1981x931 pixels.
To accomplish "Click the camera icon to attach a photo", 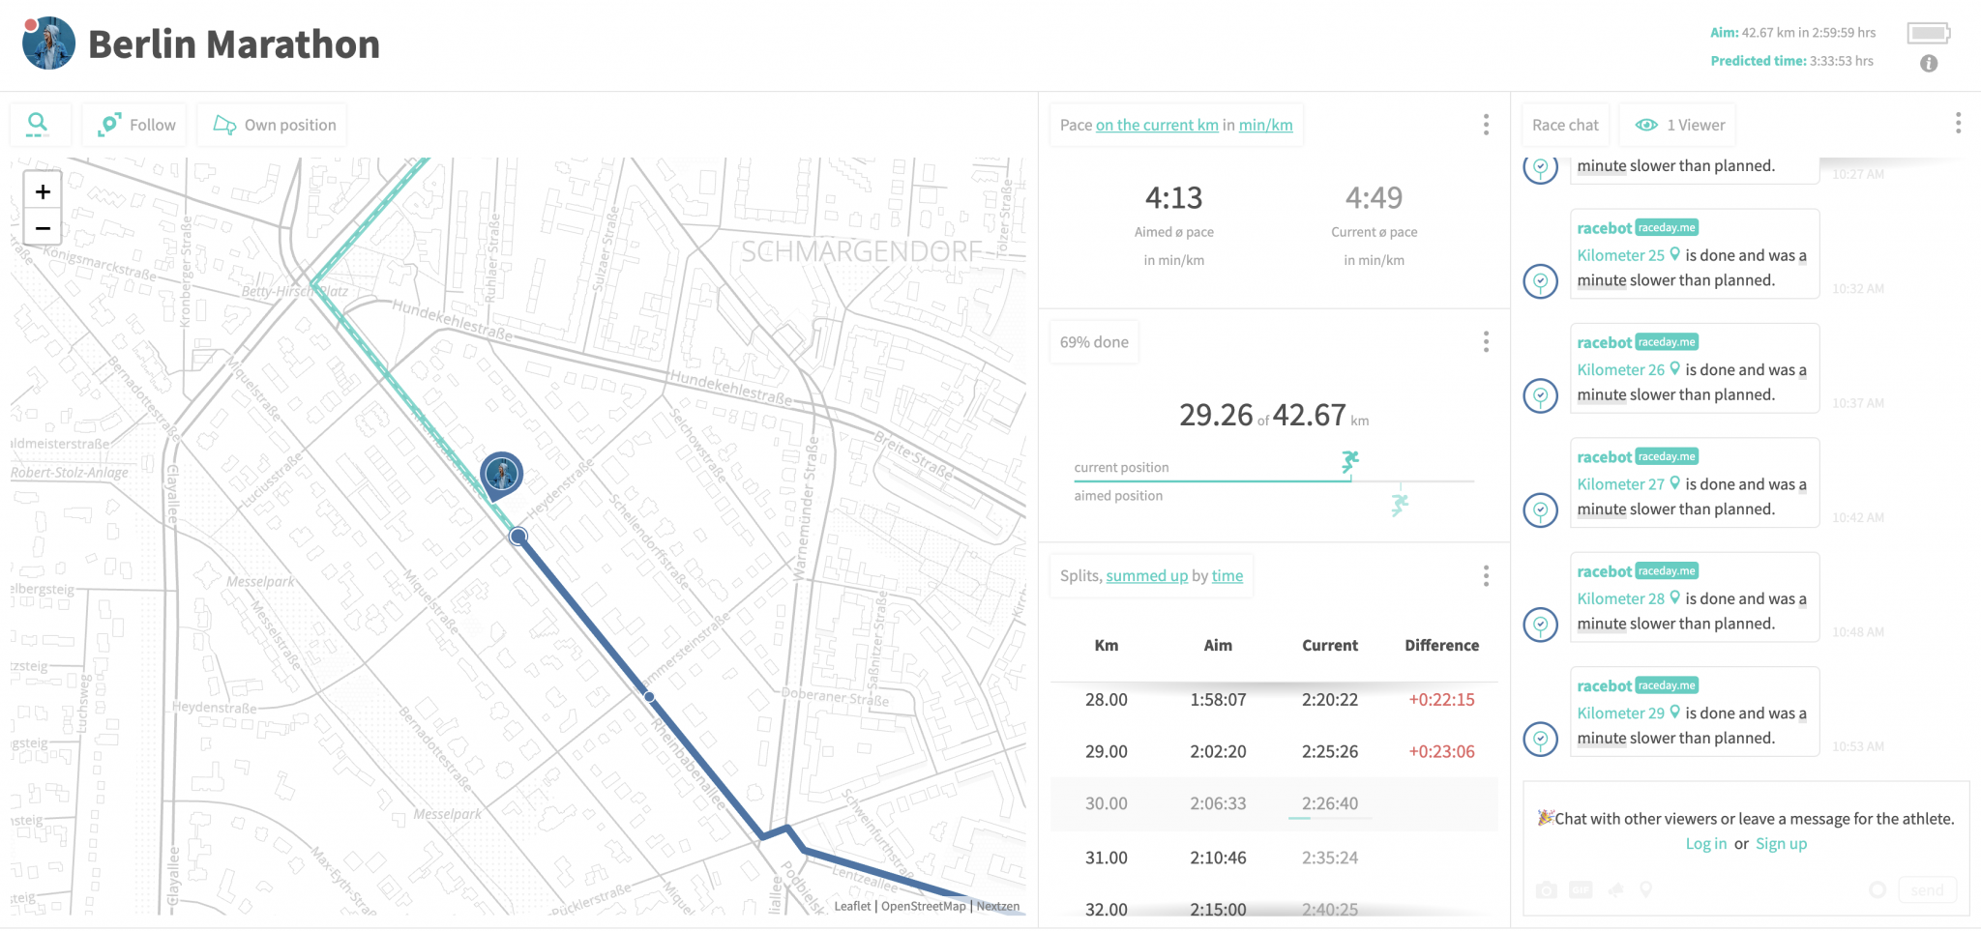I will [1547, 889].
